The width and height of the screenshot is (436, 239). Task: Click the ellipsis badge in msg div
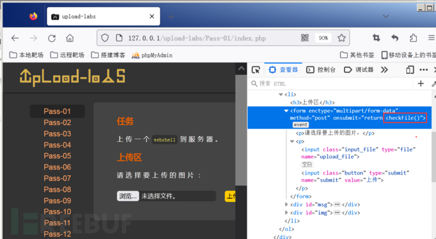pos(337,204)
